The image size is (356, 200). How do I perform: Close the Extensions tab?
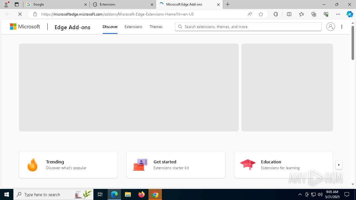(152, 4)
